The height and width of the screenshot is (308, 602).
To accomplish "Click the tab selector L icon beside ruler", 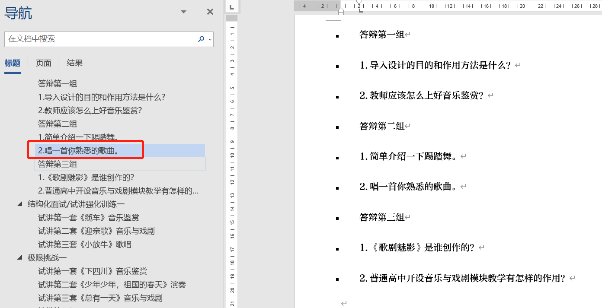I will 232,7.
